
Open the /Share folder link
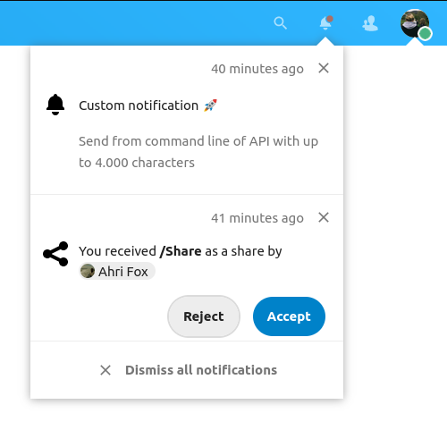tap(181, 251)
